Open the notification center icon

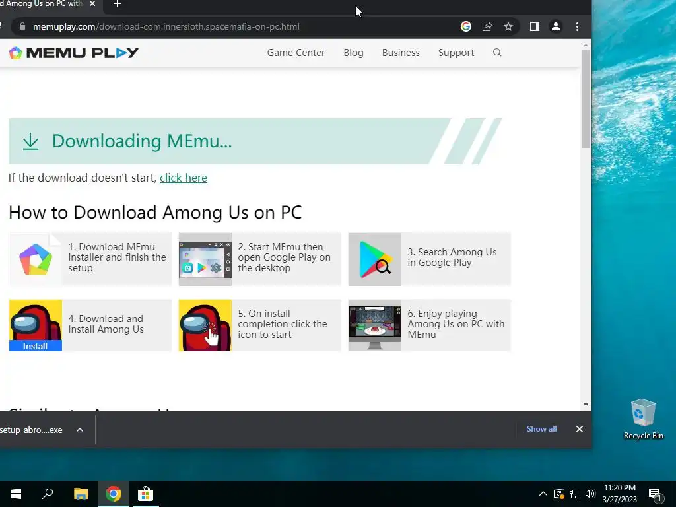[656, 494]
